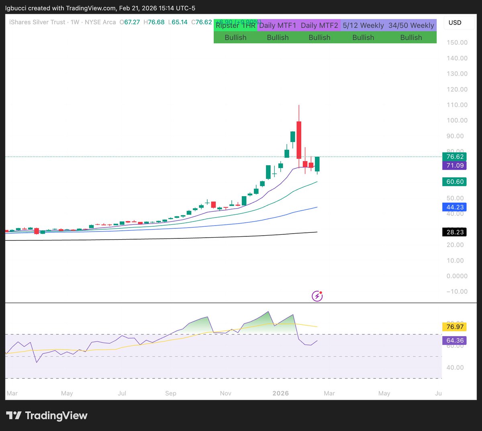Click Bullish under Ripster 1HR
Image resolution: width=482 pixels, height=431 pixels.
[235, 37]
